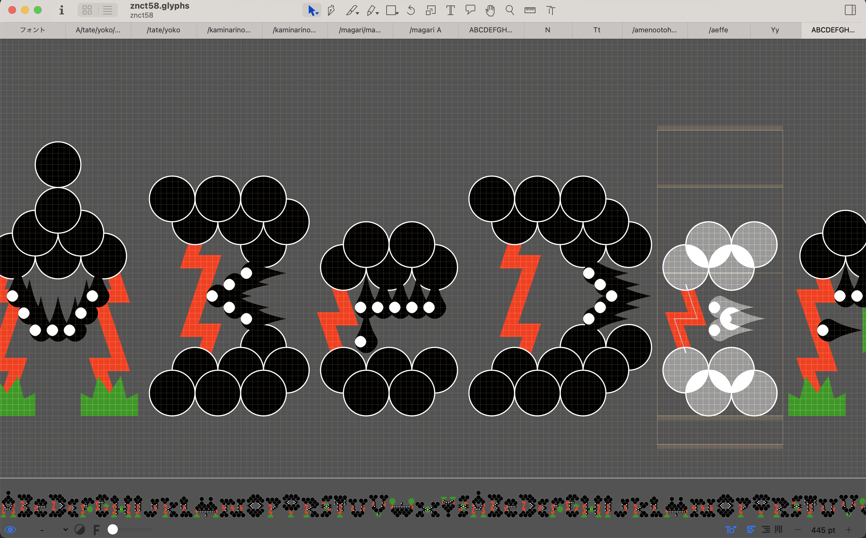Pick the Rectangle primitives tool
Image resolution: width=866 pixels, height=538 pixels.
coord(391,10)
